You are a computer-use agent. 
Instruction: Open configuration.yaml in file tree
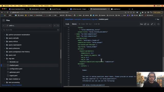(16, 69)
